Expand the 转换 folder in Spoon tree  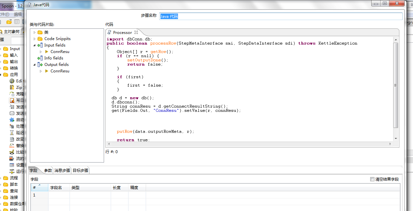tap(1, 68)
